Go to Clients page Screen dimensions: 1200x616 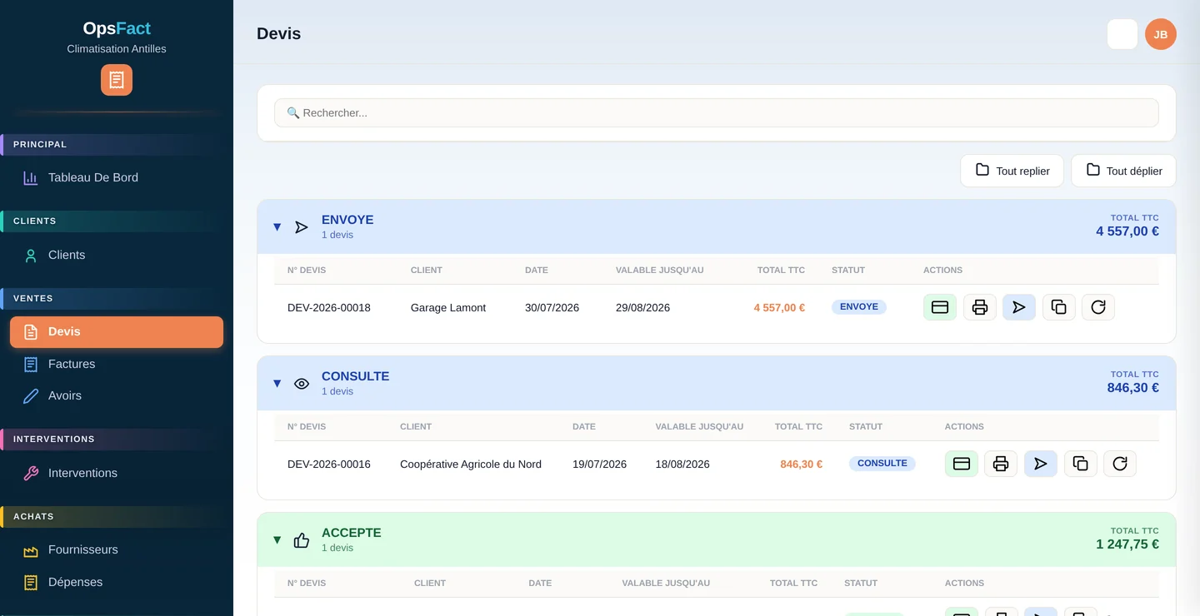(x=117, y=255)
